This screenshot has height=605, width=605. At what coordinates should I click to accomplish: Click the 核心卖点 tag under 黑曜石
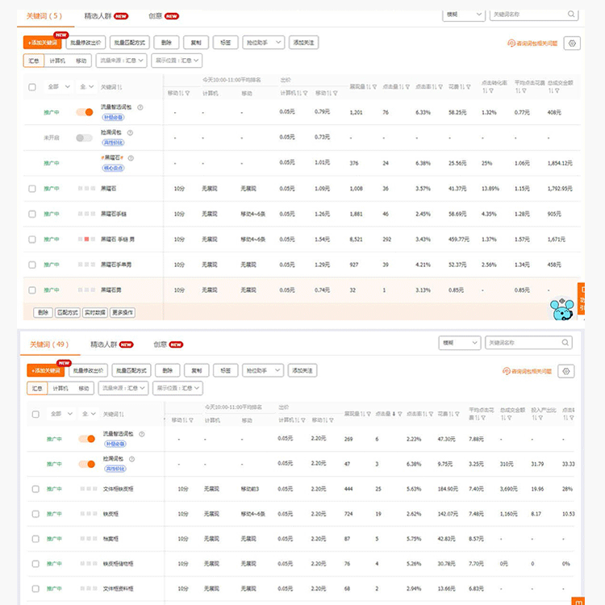113,168
